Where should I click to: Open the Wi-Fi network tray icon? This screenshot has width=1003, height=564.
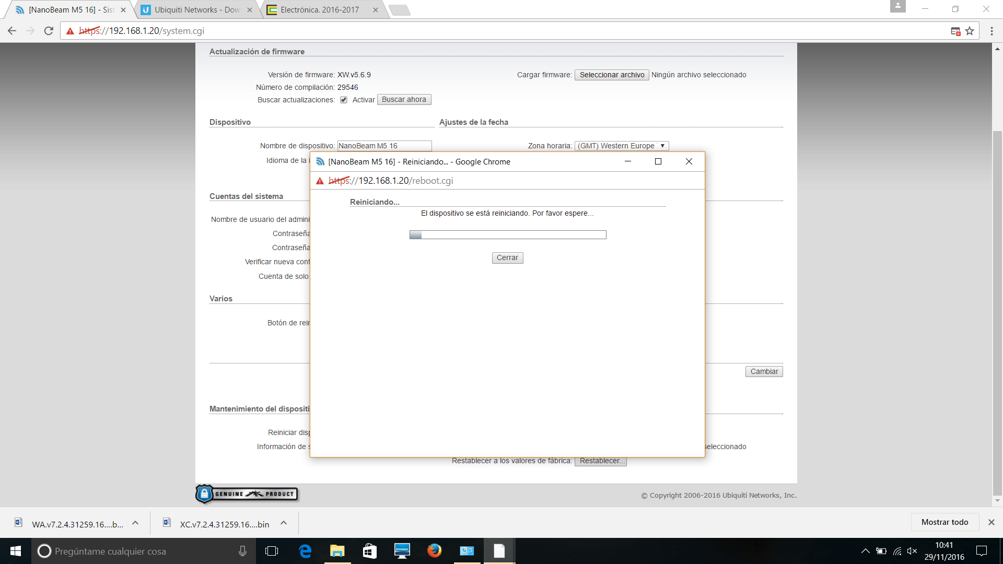897,551
